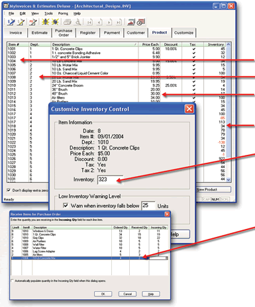Click the Incoming Qty edit box in selected row
The width and height of the screenshot is (255, 307).
[158, 258]
